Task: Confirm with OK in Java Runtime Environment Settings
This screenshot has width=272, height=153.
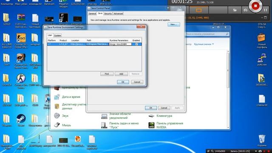Action: click(x=123, y=82)
